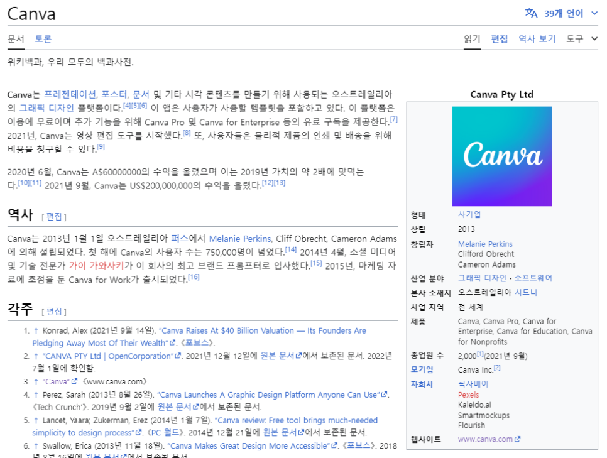The image size is (607, 458).
Task: Open the "Canva" link in reference 3
Action: click(57, 382)
